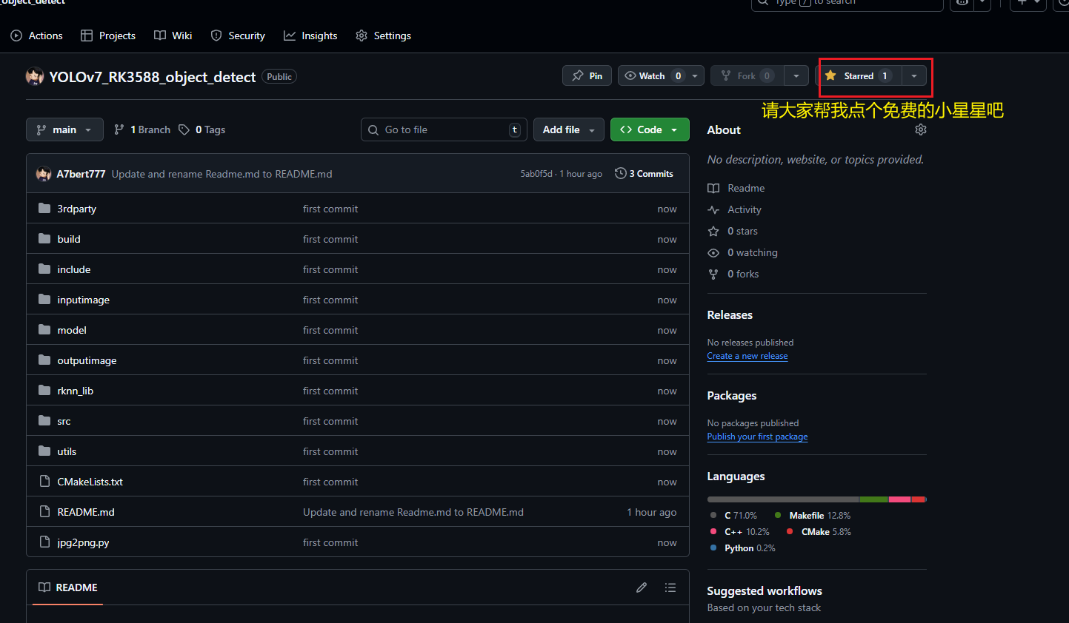The height and width of the screenshot is (623, 1069).
Task: Open A7bert777 author profile link
Action: [81, 174]
